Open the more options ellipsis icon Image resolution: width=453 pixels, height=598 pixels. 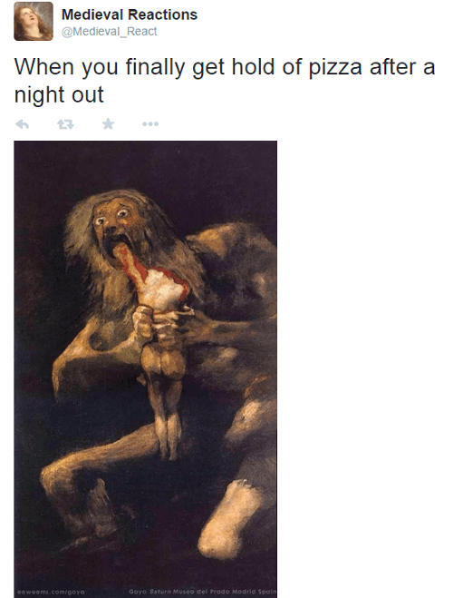[150, 124]
